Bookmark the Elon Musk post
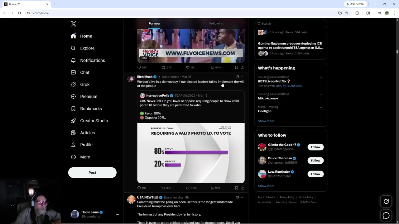The height and width of the screenshot is (224, 399). [x=237, y=188]
